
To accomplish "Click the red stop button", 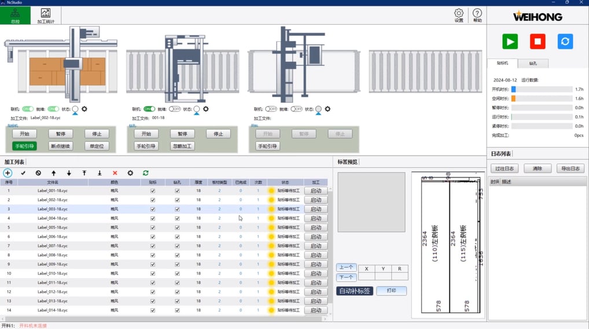I will (x=538, y=41).
